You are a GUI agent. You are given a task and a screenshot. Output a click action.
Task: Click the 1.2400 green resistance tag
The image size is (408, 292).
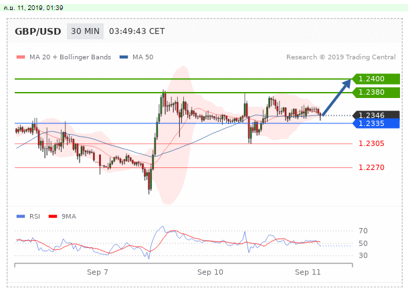point(376,79)
